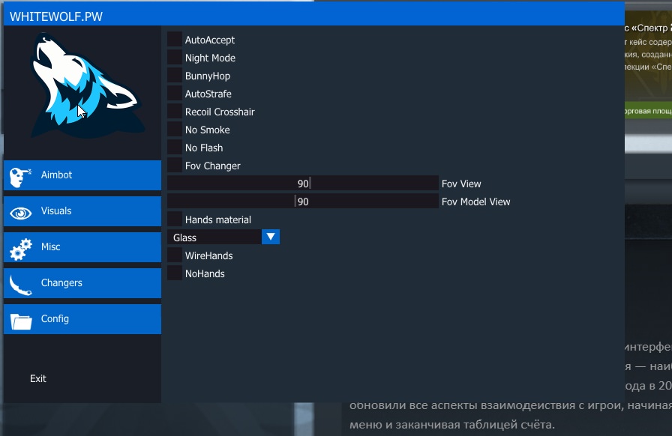Go to the Changers tab label
Screen dimensions: 672x436
click(61, 282)
